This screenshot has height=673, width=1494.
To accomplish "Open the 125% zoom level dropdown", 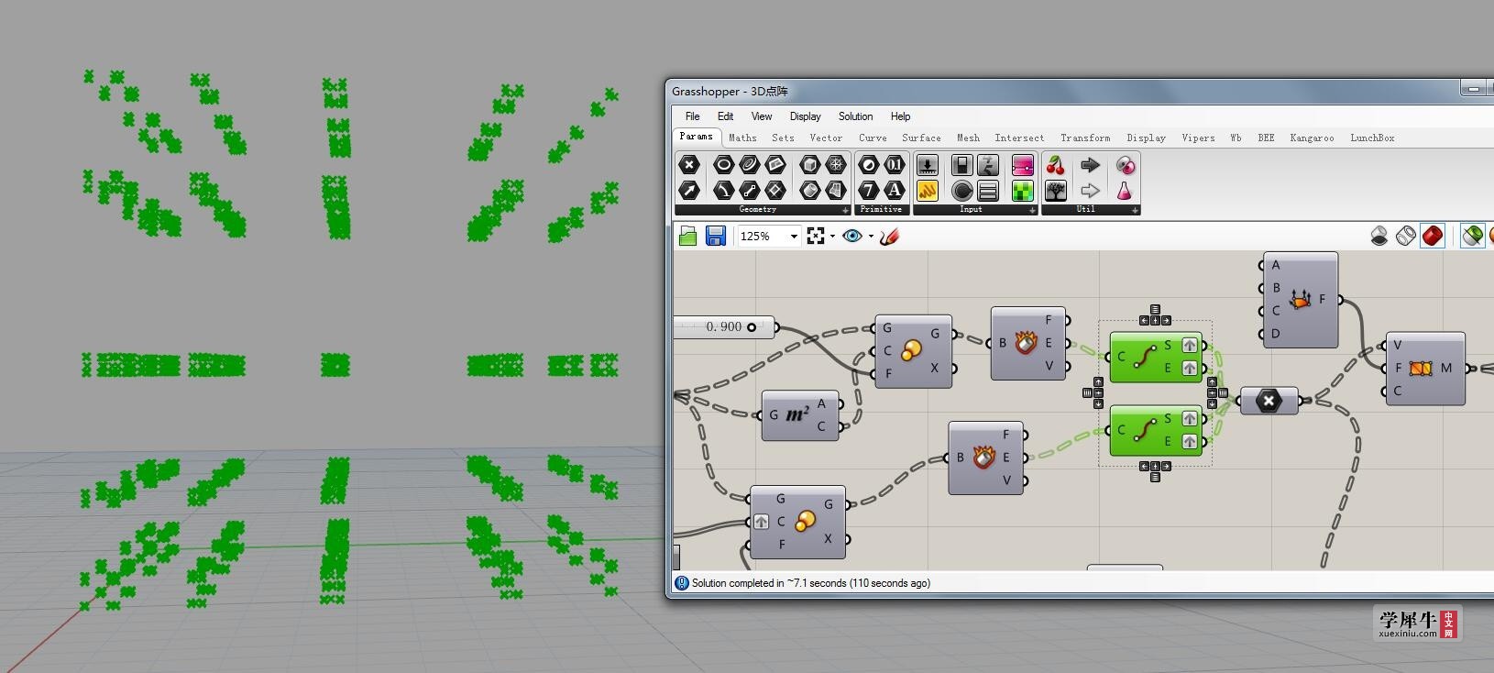I will (794, 237).
